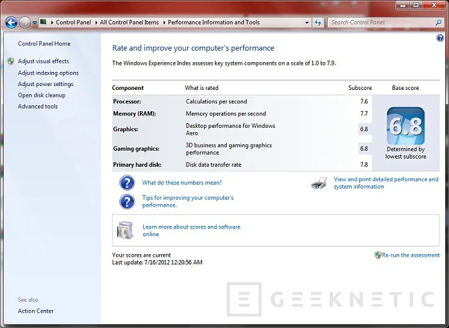
Task: Minimize the Control Panel window
Action: (x=403, y=5)
